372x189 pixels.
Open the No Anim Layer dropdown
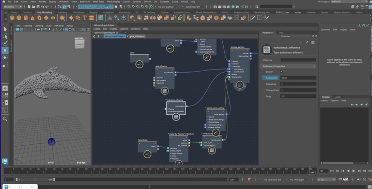[299, 180]
